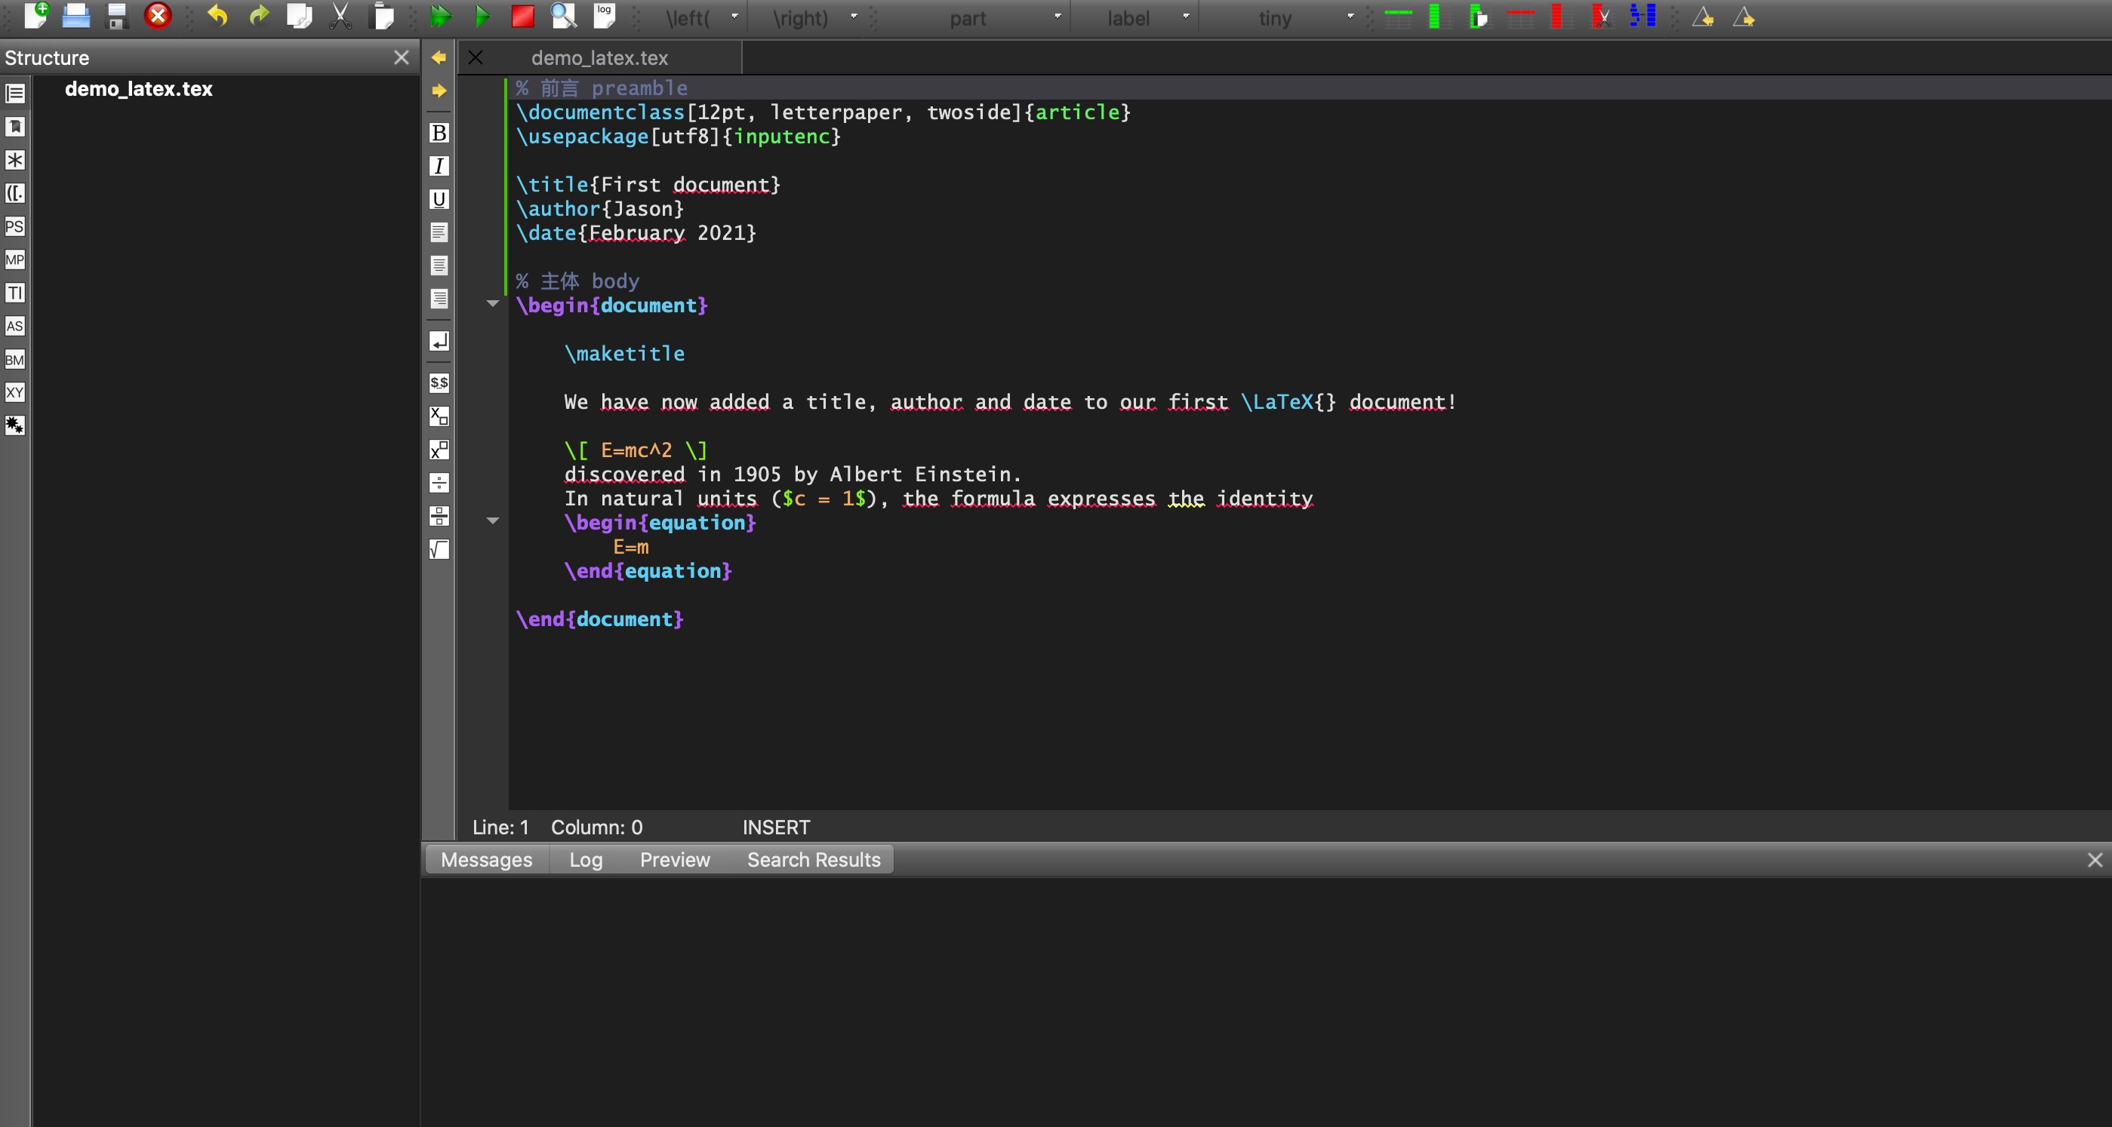The height and width of the screenshot is (1127, 2112).
Task: Jump to previous error marker triangle
Action: tap(1703, 17)
